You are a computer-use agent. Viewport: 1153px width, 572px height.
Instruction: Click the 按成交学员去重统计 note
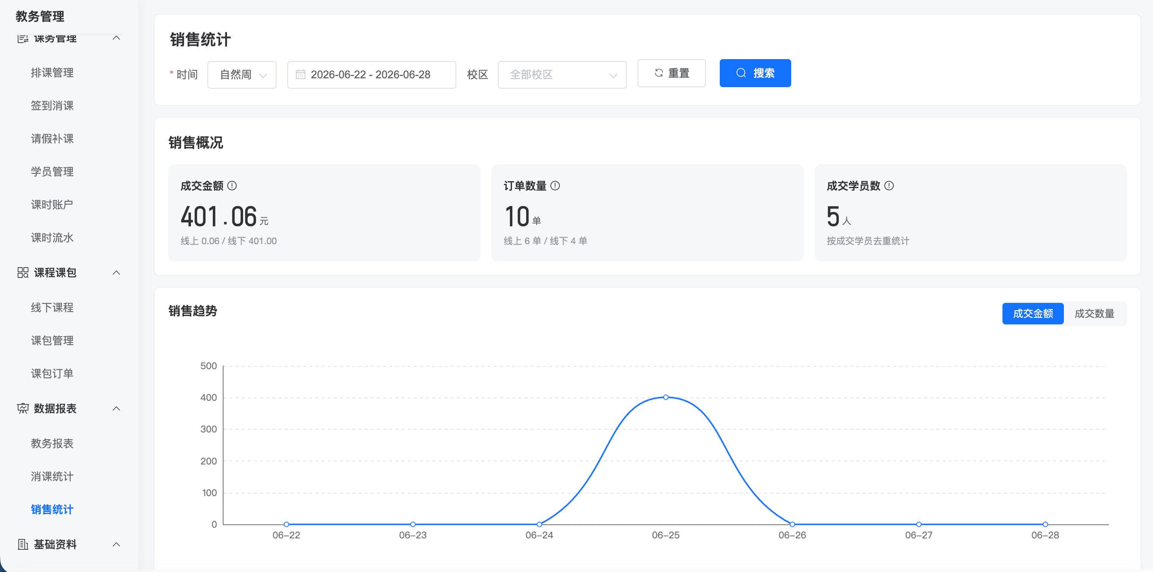(x=868, y=241)
